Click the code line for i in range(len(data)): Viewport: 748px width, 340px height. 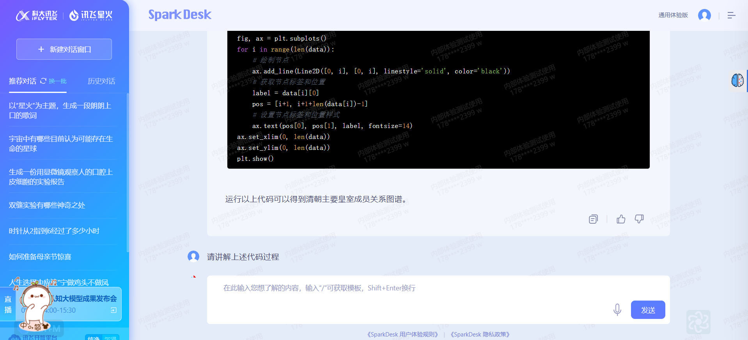(x=285, y=49)
